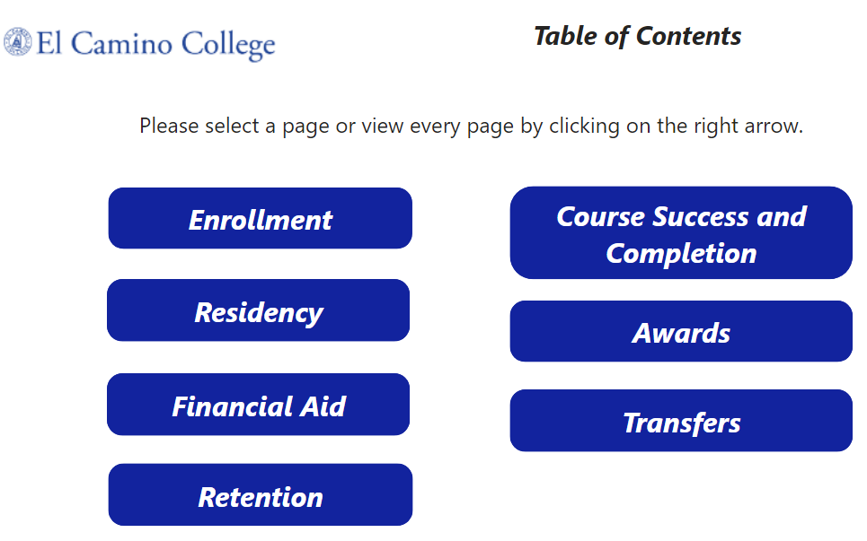Image resolution: width=867 pixels, height=541 pixels.
Task: Select the Transfers button
Action: tap(681, 421)
